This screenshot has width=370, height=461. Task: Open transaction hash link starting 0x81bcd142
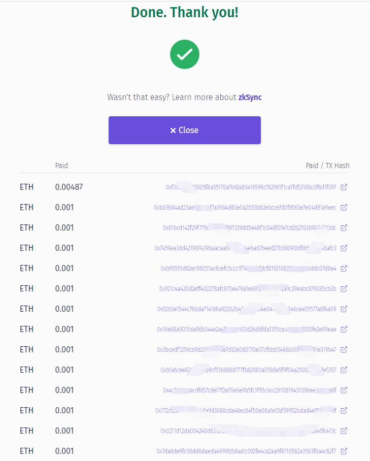pyautogui.click(x=249, y=228)
